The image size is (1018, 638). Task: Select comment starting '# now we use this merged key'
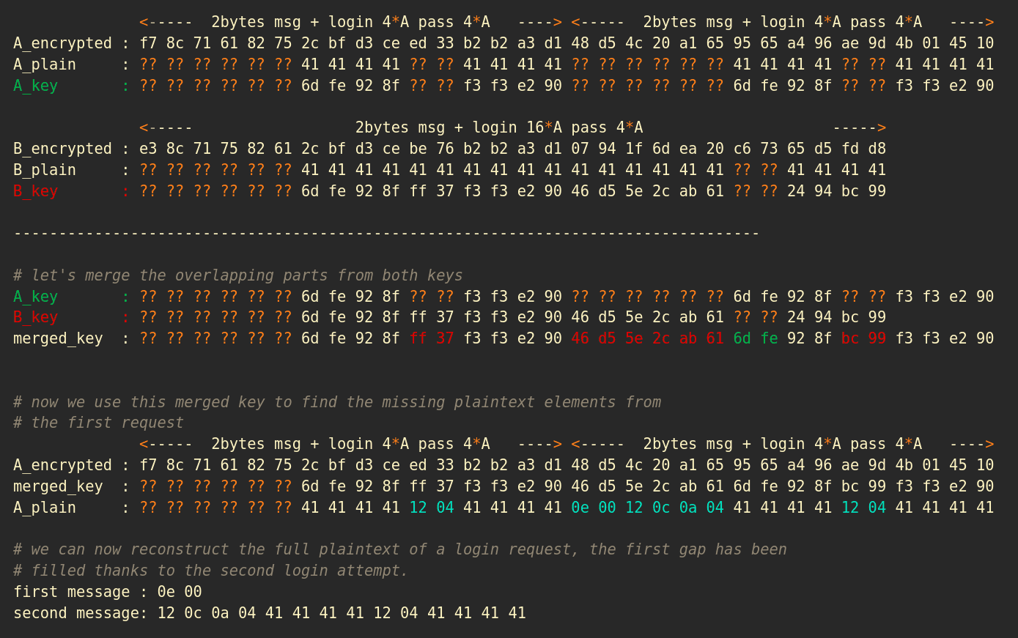coord(337,402)
